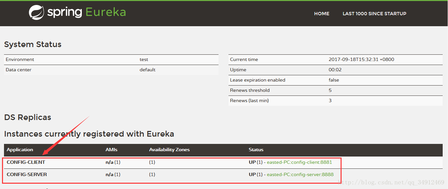Select the Current time label

(x=244, y=59)
